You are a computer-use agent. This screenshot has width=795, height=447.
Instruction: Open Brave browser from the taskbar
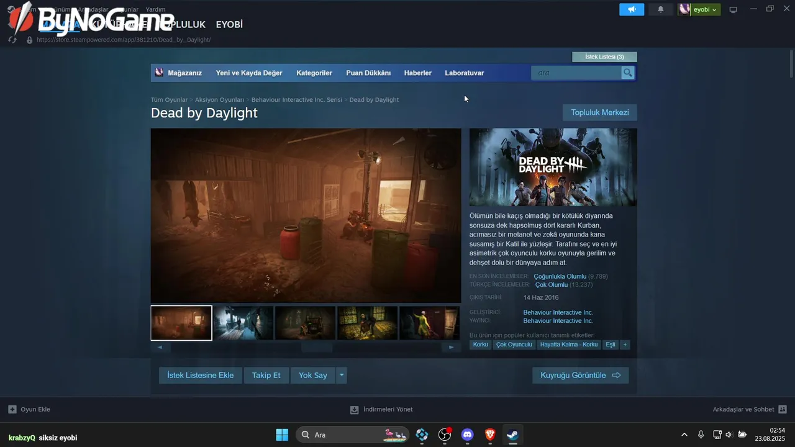tap(490, 435)
